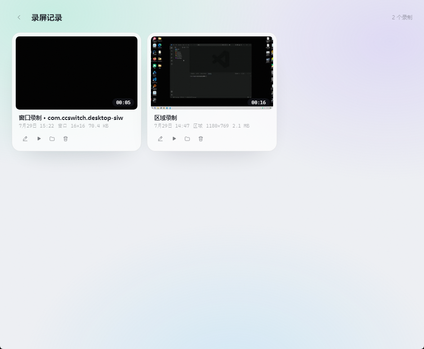Image resolution: width=424 pixels, height=349 pixels.
Task: Delete the 区域录制 recording
Action: click(x=201, y=139)
